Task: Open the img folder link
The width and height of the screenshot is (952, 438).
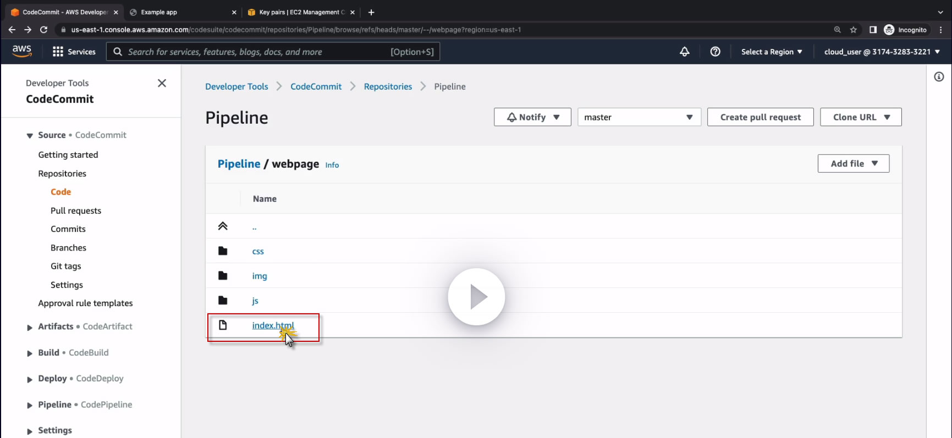Action: pos(260,276)
